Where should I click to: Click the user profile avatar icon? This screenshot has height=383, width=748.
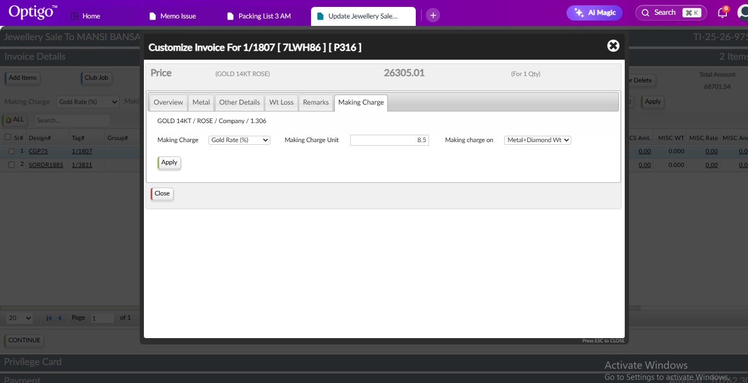pyautogui.click(x=743, y=13)
